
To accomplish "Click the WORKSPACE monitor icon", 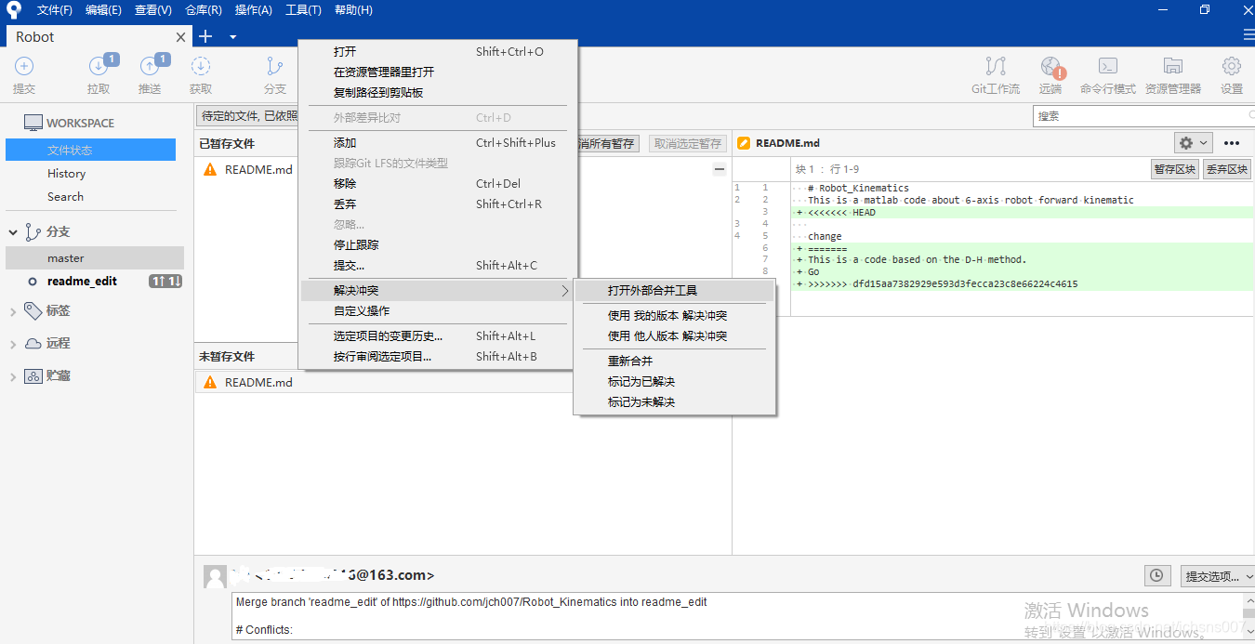I will pyautogui.click(x=33, y=123).
